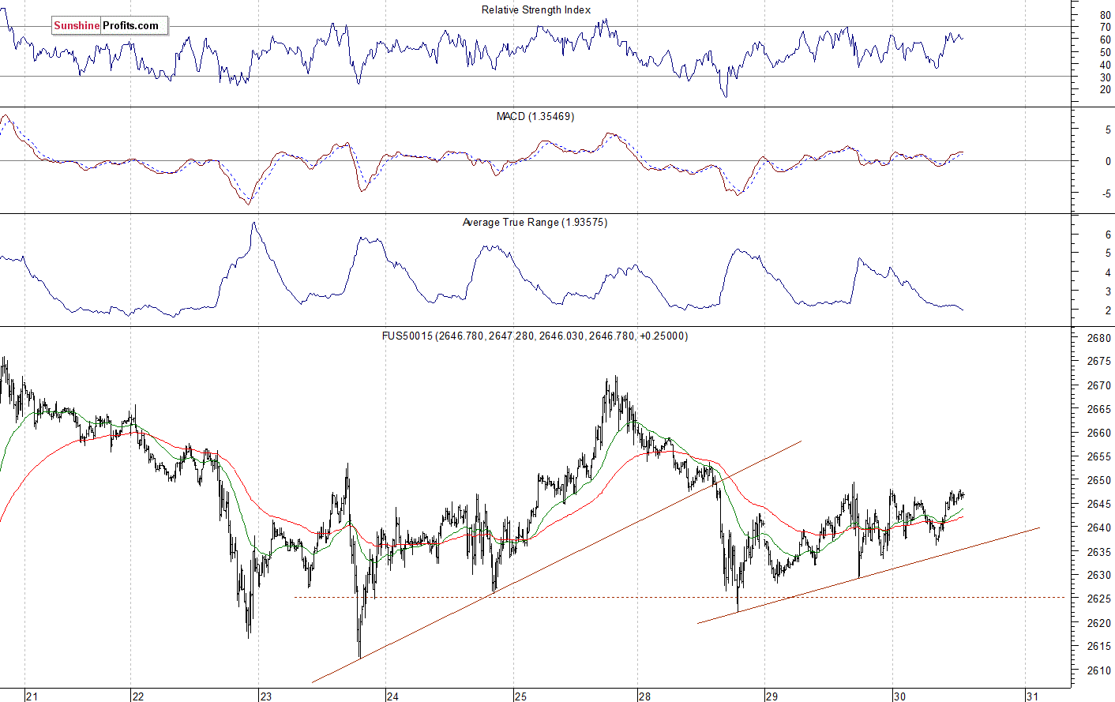The image size is (1115, 702).
Task: Click the Average True Range axis value 6
Action: pos(1108,235)
